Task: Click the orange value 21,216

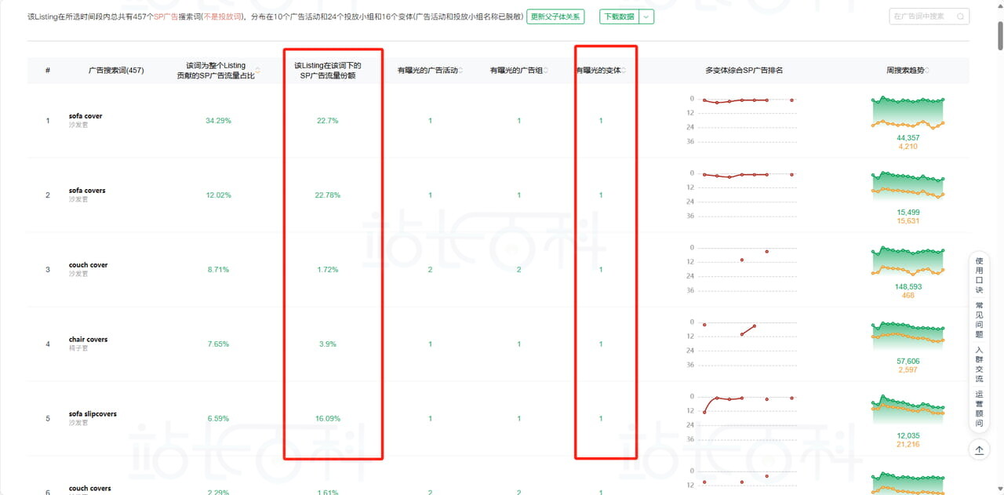Action: [908, 445]
